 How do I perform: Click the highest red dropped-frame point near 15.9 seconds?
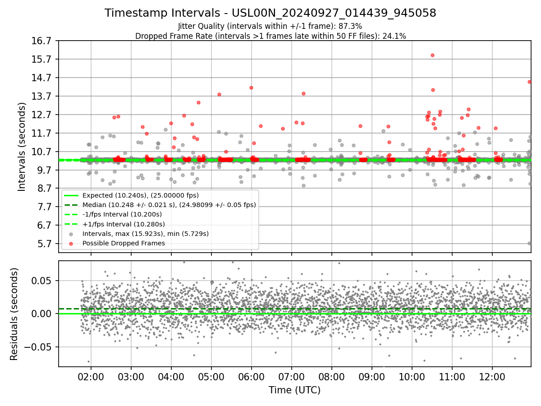(x=432, y=55)
